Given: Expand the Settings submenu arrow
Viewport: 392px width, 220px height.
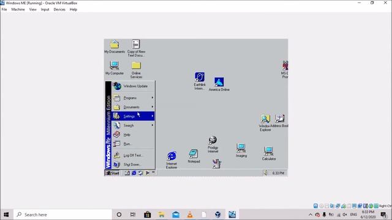Looking at the screenshot, I should pyautogui.click(x=153, y=116).
